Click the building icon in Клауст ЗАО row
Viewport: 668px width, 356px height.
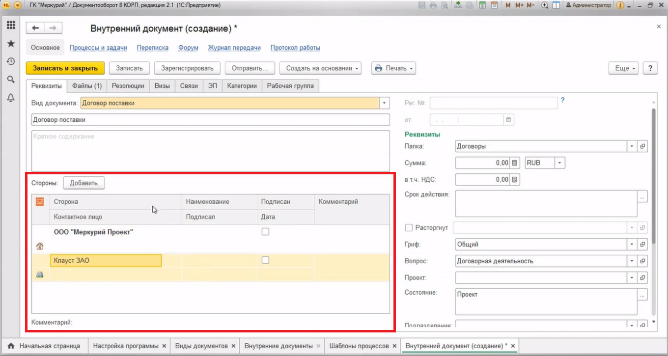pyautogui.click(x=40, y=274)
